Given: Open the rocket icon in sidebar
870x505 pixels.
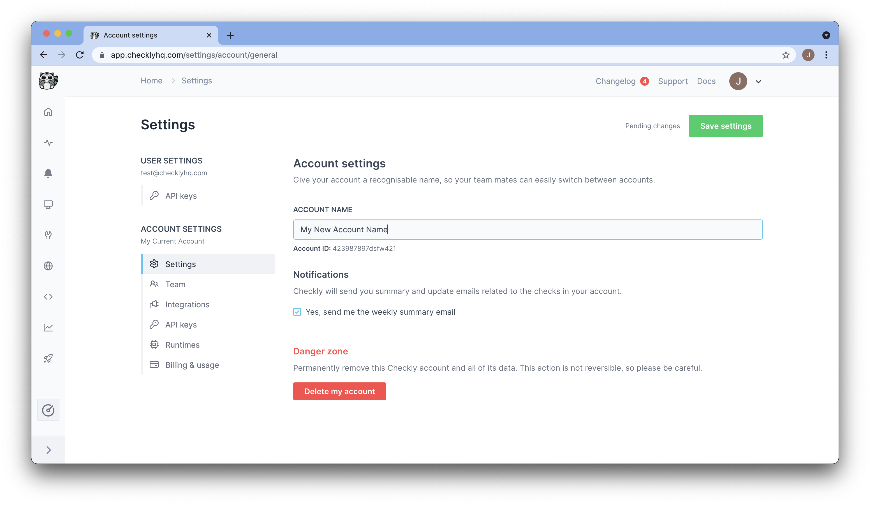Looking at the screenshot, I should coord(48,359).
